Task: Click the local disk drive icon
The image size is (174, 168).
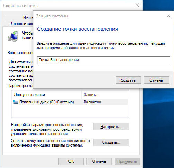Action: [x=16, y=102]
